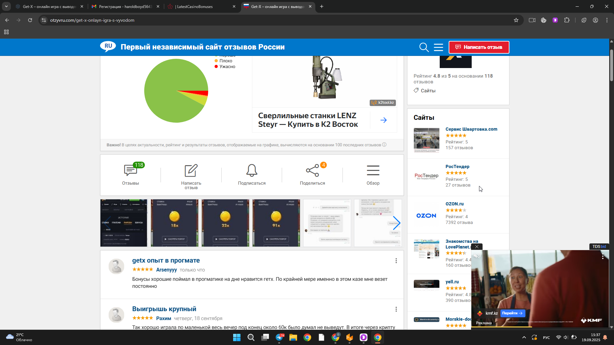Open reviewer Рахим profile link

click(163, 318)
